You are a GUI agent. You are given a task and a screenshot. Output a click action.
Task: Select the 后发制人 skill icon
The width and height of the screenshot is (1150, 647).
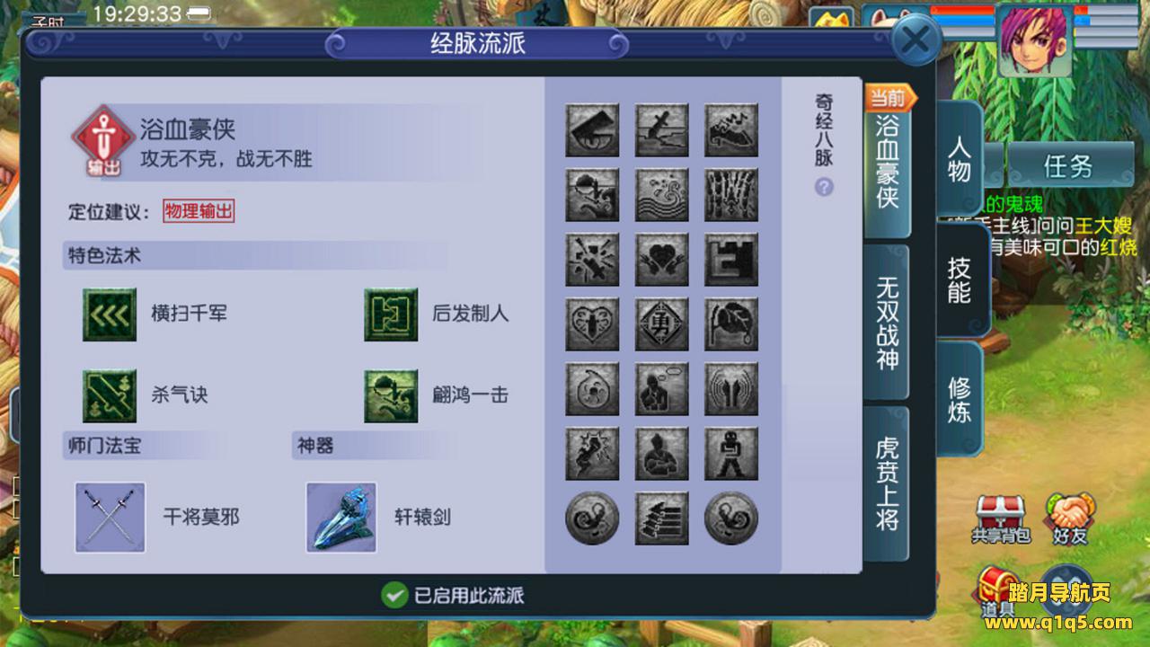391,315
